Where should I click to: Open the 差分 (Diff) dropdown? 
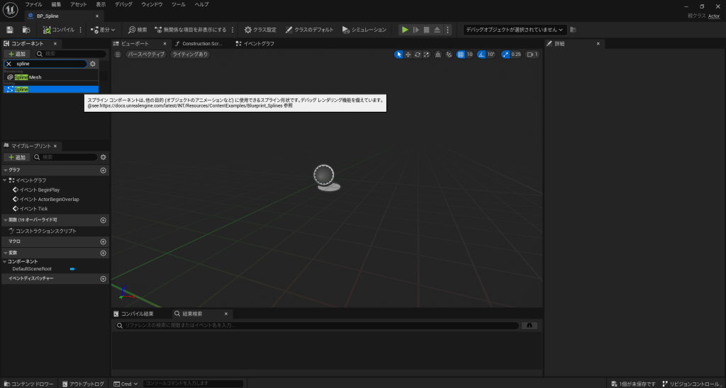(x=104, y=30)
